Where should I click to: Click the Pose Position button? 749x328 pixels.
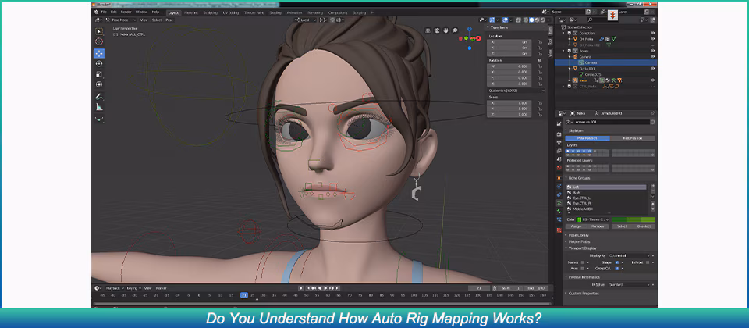point(587,138)
